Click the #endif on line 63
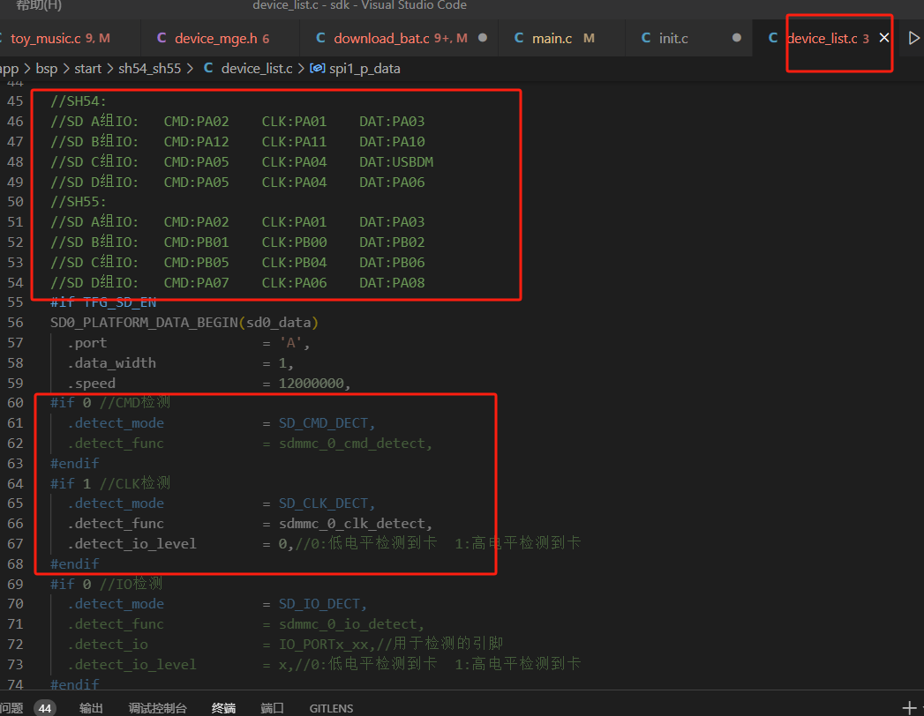The image size is (924, 716). [x=75, y=464]
